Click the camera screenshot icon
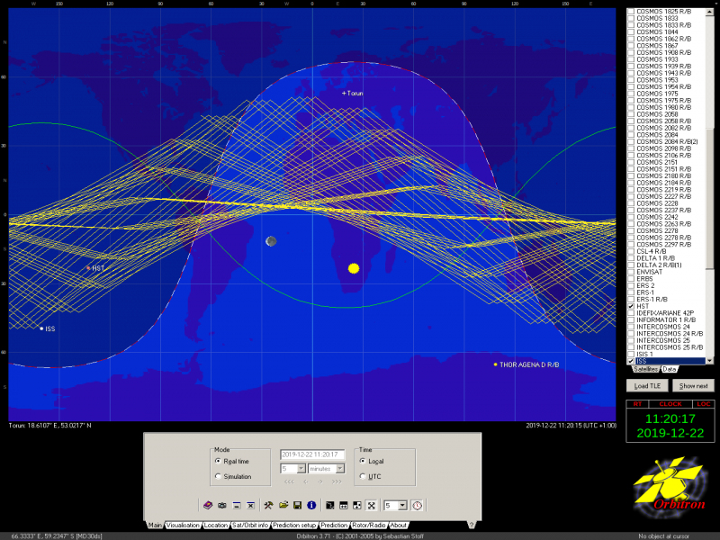Viewport: 720px width, 540px height. 222,506
